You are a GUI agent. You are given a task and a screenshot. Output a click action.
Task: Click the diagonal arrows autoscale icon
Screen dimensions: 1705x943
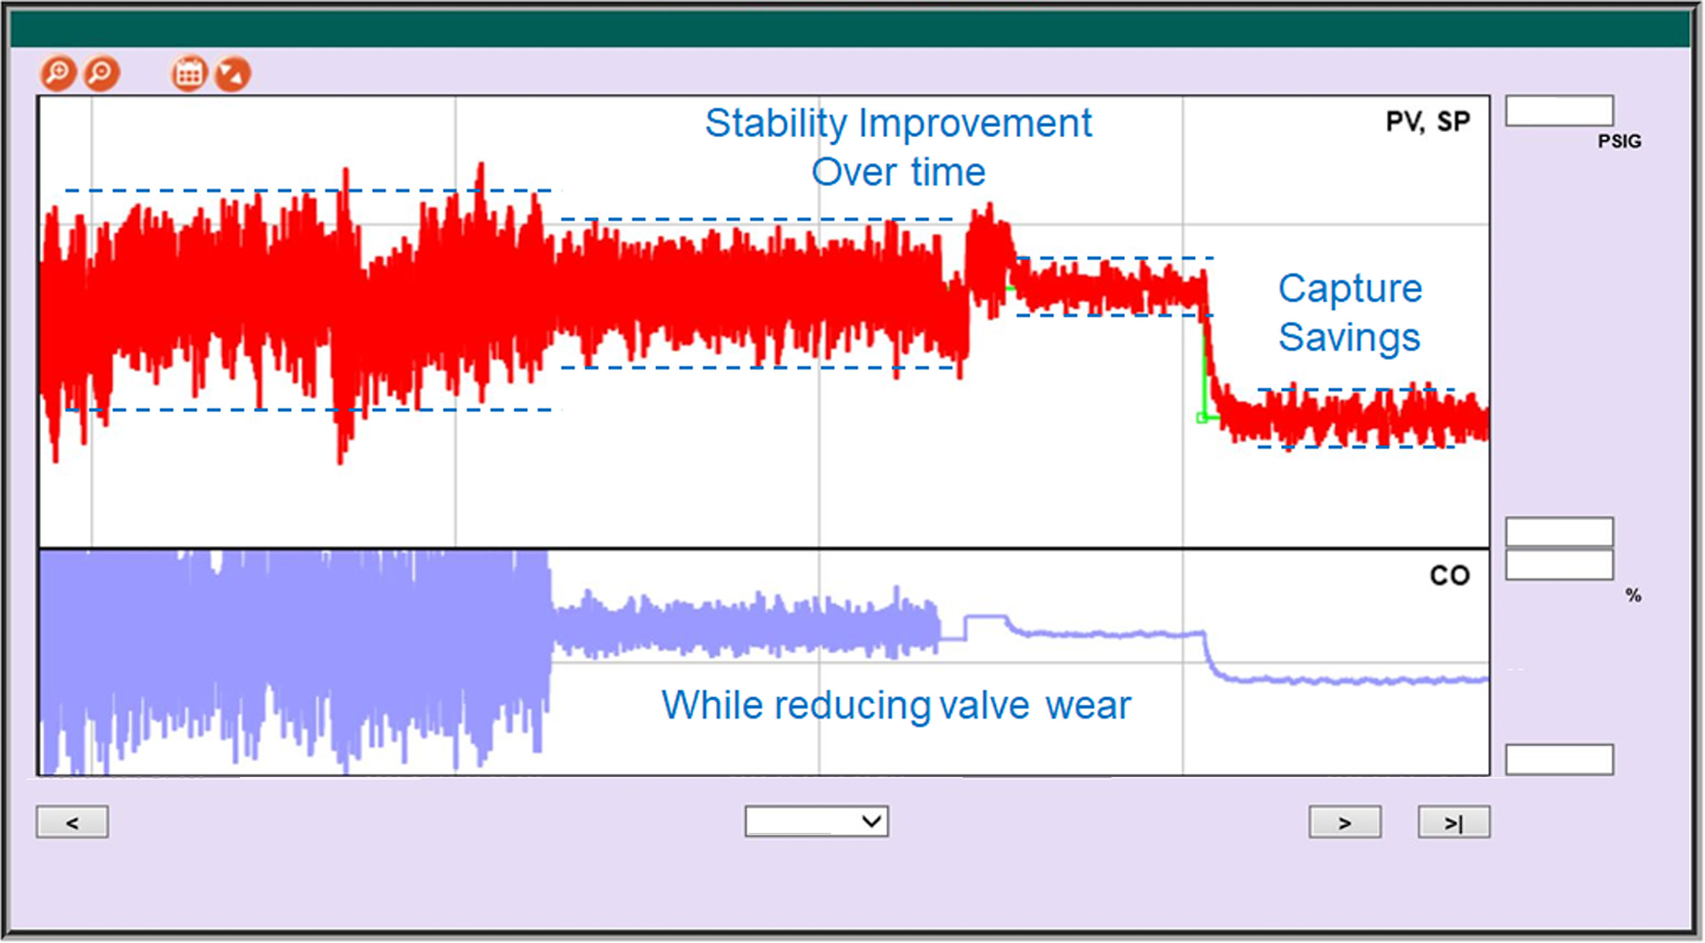point(232,74)
